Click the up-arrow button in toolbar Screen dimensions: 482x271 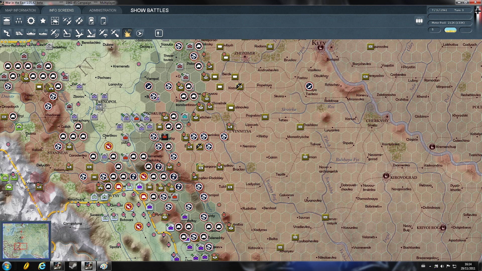coord(159,33)
